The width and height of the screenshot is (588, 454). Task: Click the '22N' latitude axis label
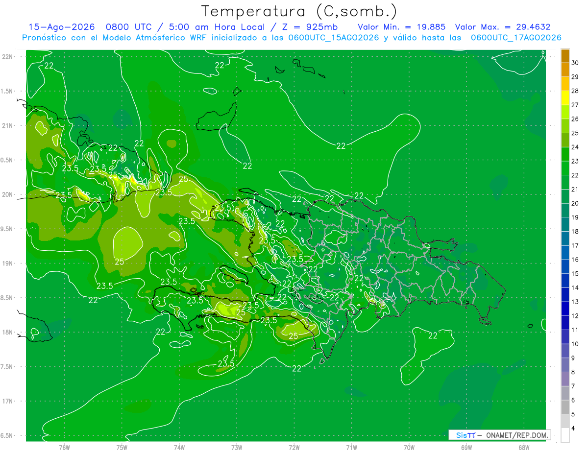[x=7, y=57]
